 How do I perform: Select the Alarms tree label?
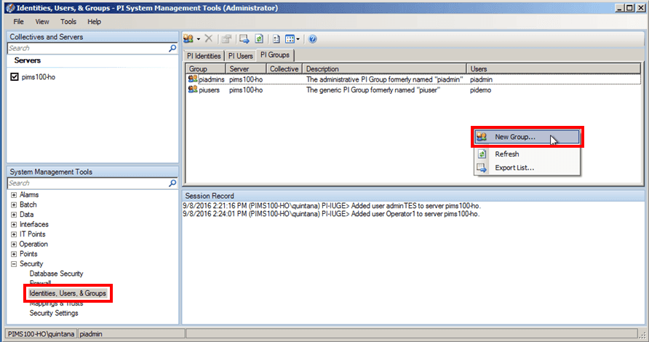(x=29, y=194)
